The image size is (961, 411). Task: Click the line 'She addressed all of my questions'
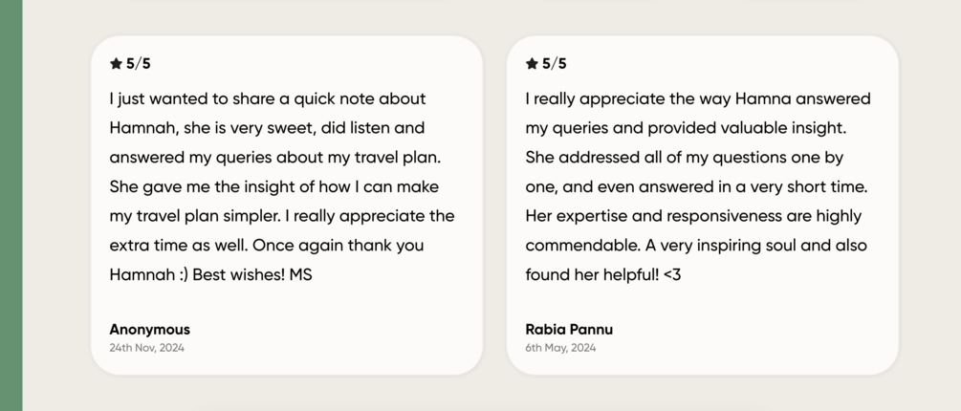684,157
